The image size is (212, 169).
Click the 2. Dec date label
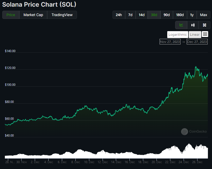[x=35, y=162]
